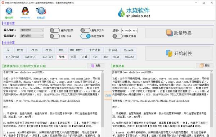
Task: Click the 复制 copy button
Action: coord(204,65)
